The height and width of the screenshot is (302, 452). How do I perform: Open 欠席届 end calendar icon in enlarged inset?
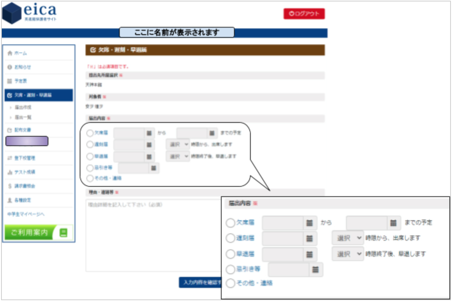(x=393, y=223)
